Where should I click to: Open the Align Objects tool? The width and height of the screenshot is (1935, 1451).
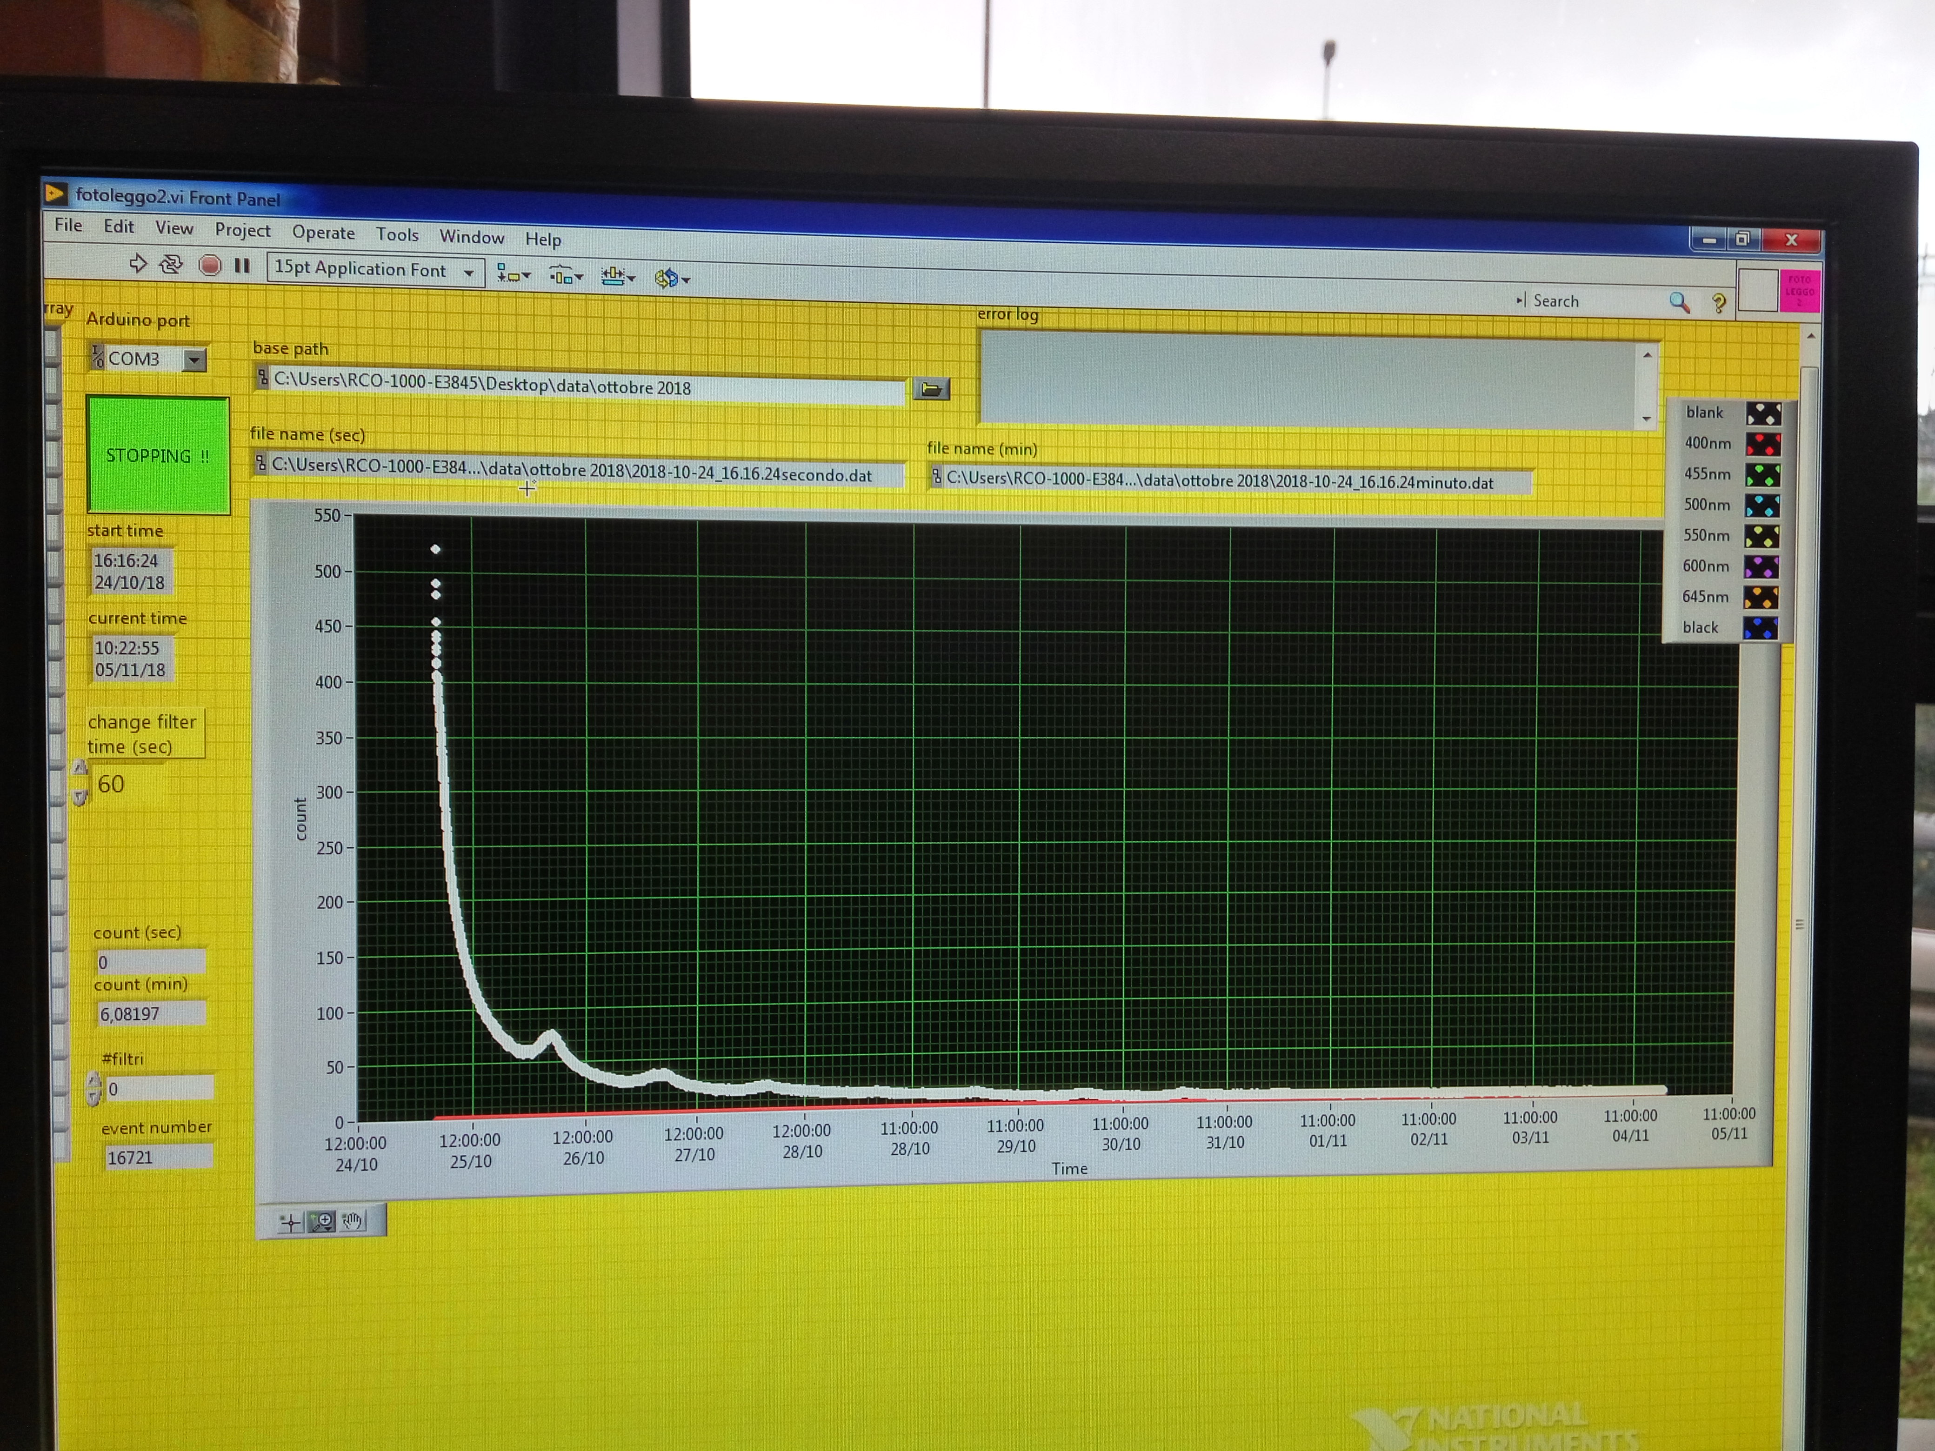click(513, 275)
